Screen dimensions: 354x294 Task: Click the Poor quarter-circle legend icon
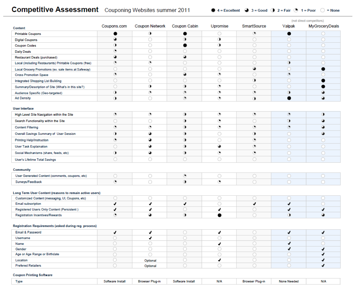point(296,10)
